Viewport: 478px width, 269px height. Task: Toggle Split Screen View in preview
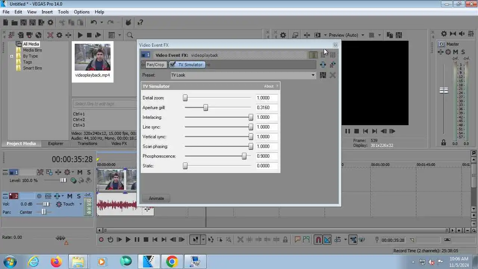(x=317, y=35)
